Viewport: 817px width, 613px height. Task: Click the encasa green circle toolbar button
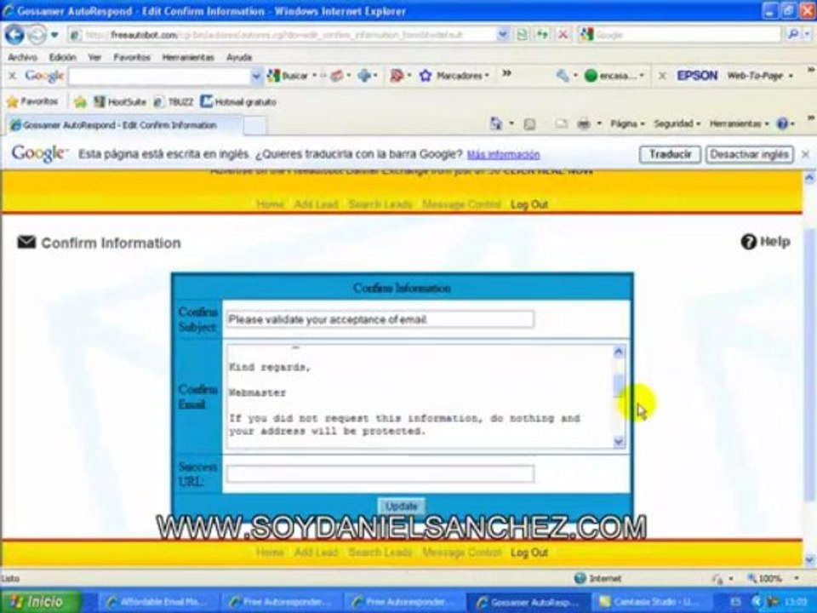[614, 76]
